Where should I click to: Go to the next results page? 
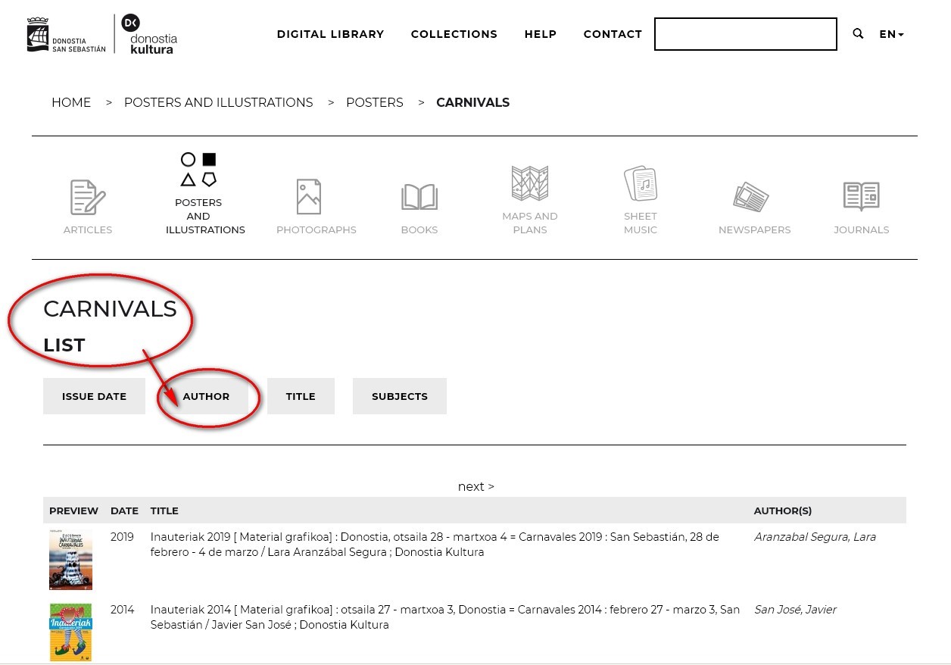[475, 486]
